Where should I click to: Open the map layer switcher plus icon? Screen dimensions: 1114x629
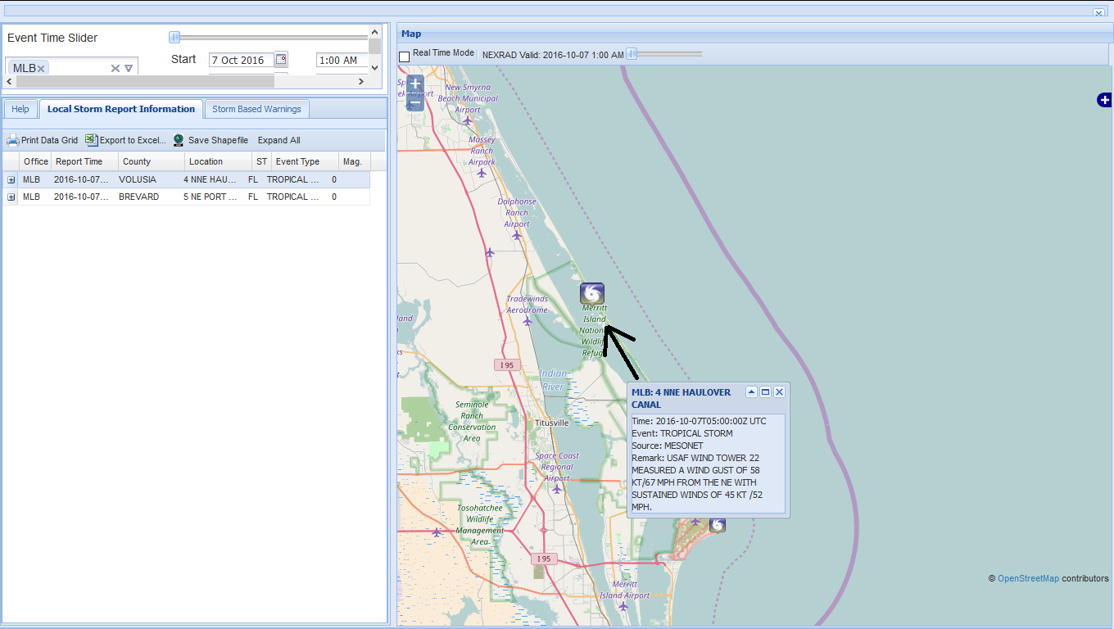(x=1104, y=100)
